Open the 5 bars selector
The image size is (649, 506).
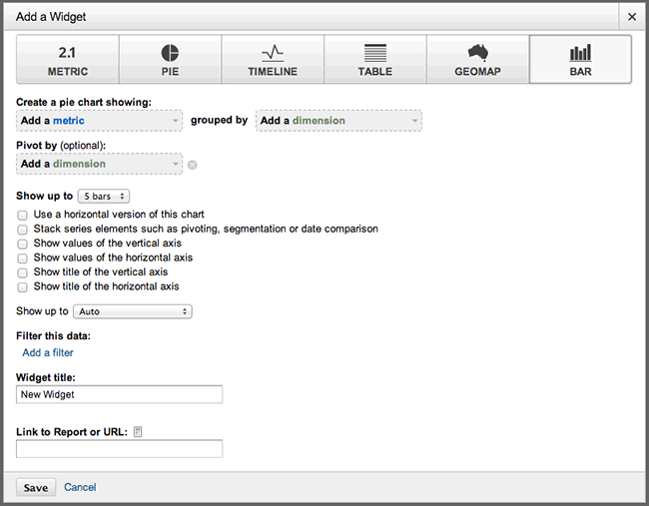pyautogui.click(x=104, y=196)
